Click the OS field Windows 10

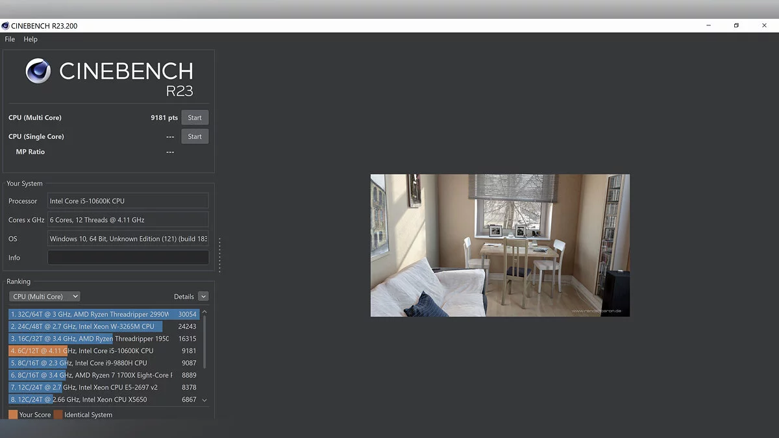pyautogui.click(x=128, y=239)
